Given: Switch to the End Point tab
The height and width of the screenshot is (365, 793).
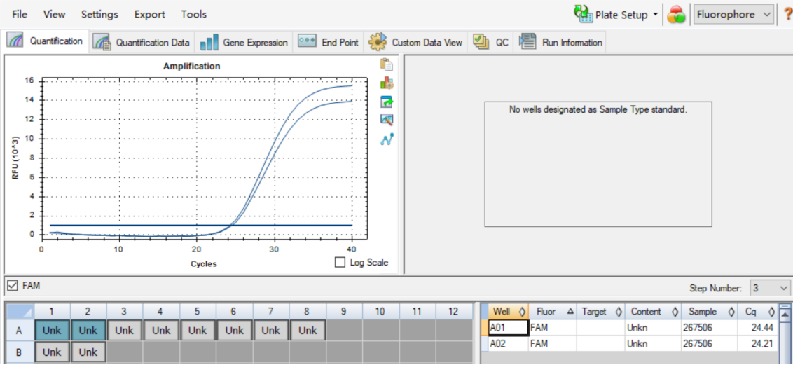Looking at the screenshot, I should click(x=328, y=43).
